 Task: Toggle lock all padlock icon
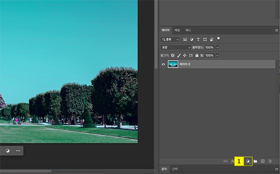click(197, 56)
